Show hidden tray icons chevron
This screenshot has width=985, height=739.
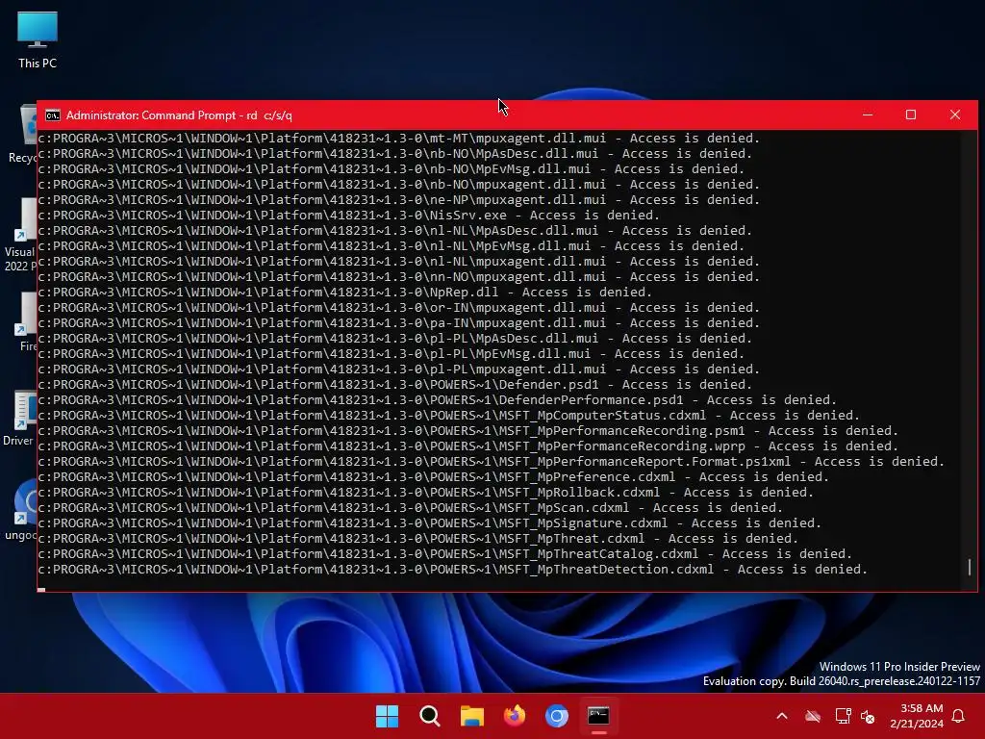tap(782, 716)
